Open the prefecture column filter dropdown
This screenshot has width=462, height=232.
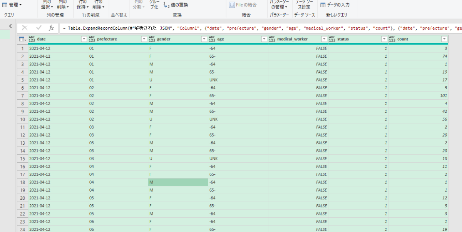[144, 39]
